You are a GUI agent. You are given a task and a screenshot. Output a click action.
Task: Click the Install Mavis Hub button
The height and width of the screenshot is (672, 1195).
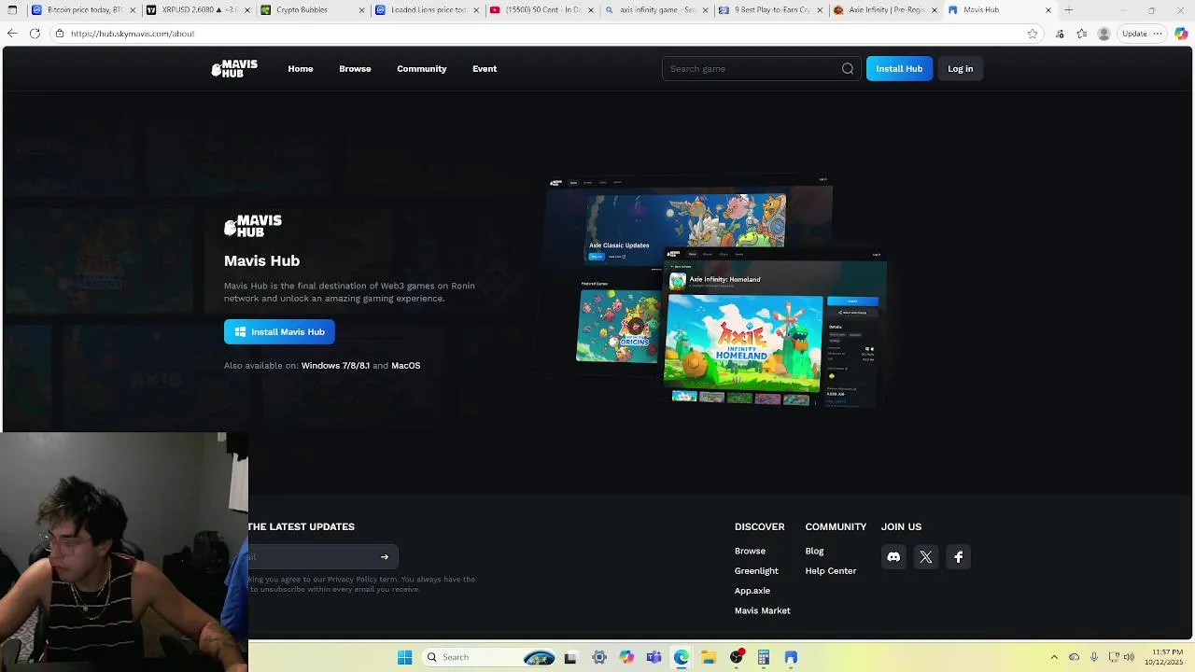279,331
